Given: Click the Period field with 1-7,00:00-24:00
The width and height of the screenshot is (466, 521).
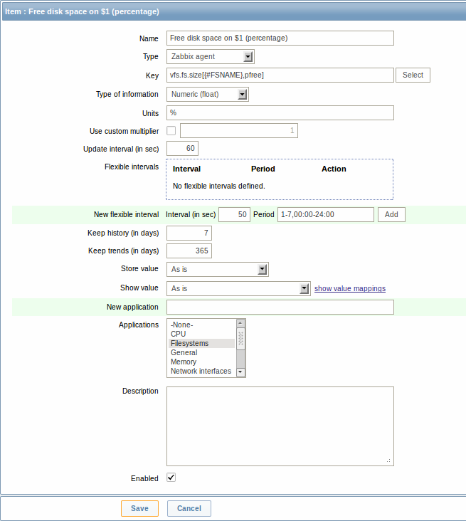Looking at the screenshot, I should pos(326,215).
